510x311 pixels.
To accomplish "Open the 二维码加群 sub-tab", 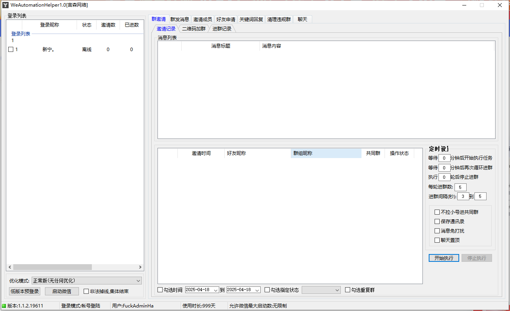I will pos(193,28).
